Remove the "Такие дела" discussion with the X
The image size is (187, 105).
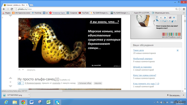click(178, 50)
